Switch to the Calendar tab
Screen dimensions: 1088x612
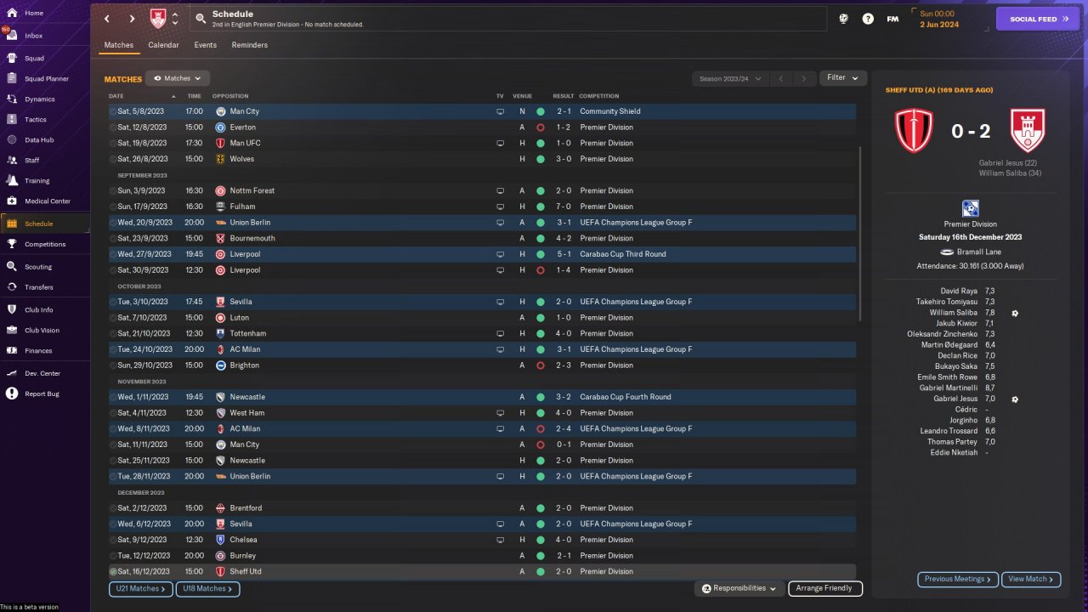pos(163,45)
